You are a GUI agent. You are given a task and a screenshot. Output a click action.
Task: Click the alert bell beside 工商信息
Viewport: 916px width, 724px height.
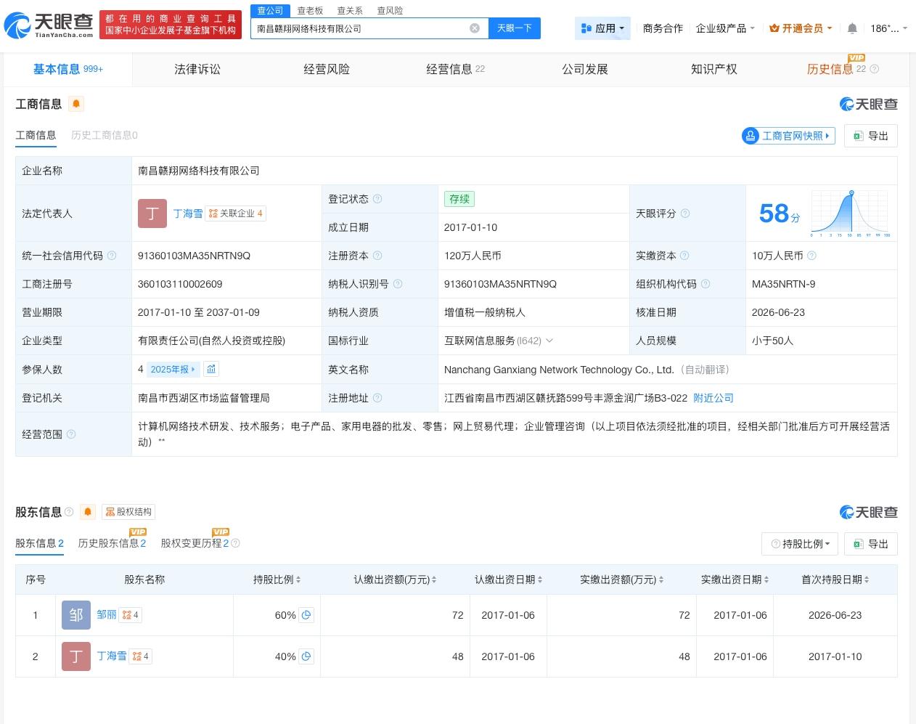coord(76,104)
